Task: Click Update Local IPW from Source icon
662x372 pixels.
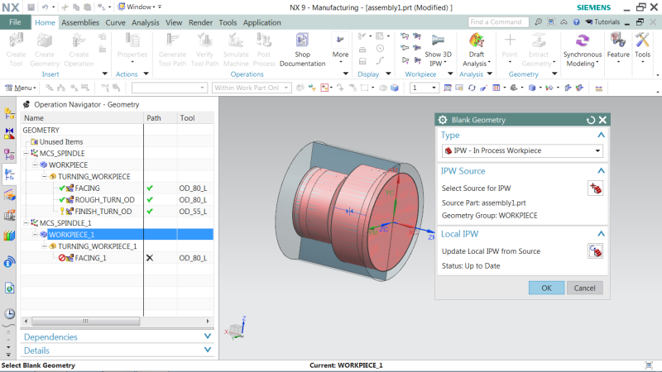Action: tap(595, 251)
